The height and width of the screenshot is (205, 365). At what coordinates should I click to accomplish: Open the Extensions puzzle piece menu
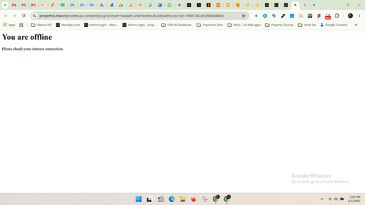(x=337, y=16)
